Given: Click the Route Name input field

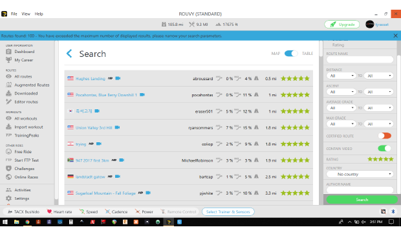Looking at the screenshot, I should click(360, 59).
